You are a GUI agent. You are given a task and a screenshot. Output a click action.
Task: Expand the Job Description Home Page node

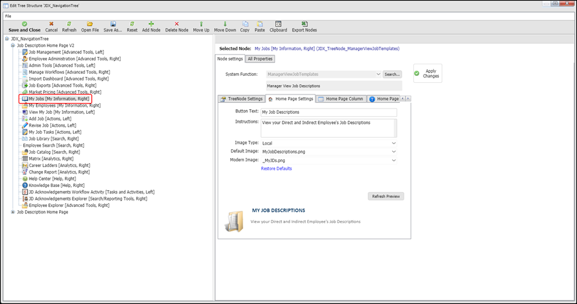click(x=13, y=212)
